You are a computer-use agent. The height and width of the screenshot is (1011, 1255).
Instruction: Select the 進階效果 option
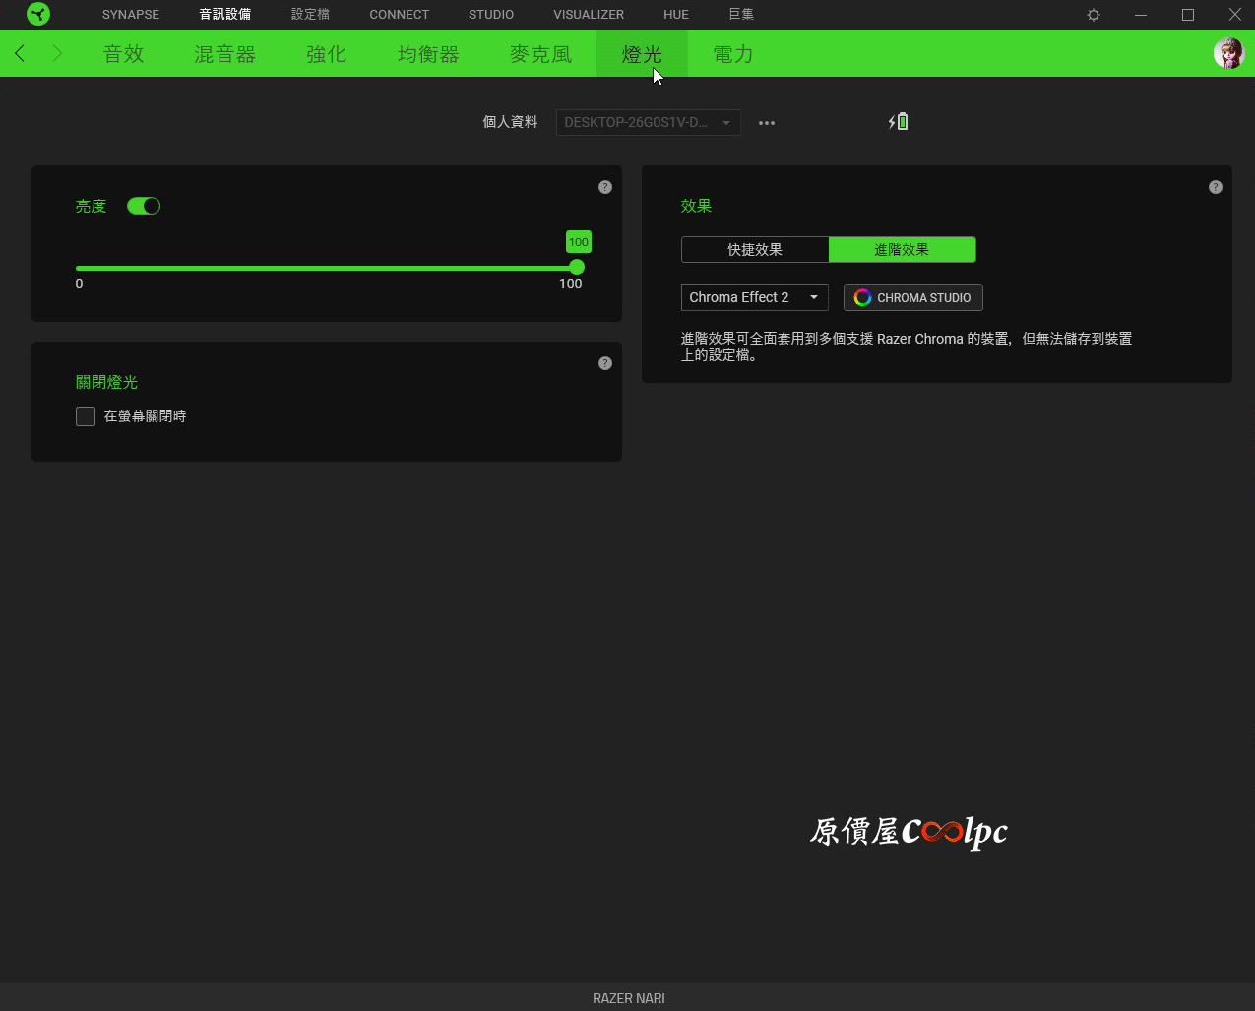point(903,250)
